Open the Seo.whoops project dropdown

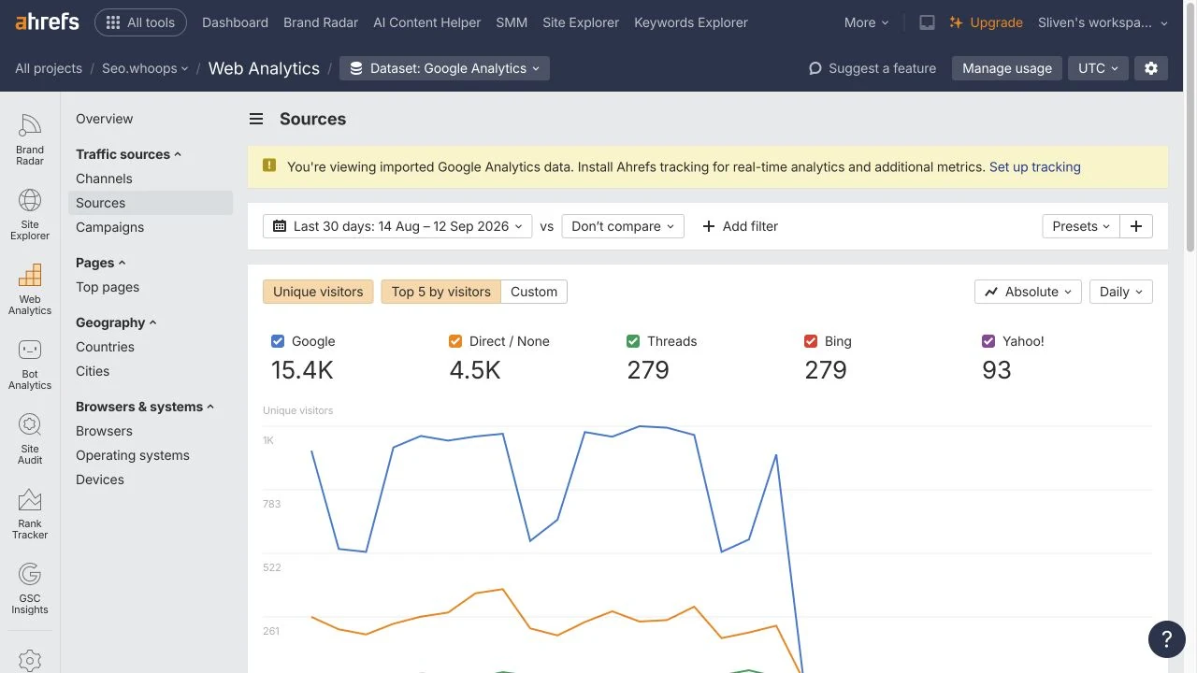pos(145,68)
